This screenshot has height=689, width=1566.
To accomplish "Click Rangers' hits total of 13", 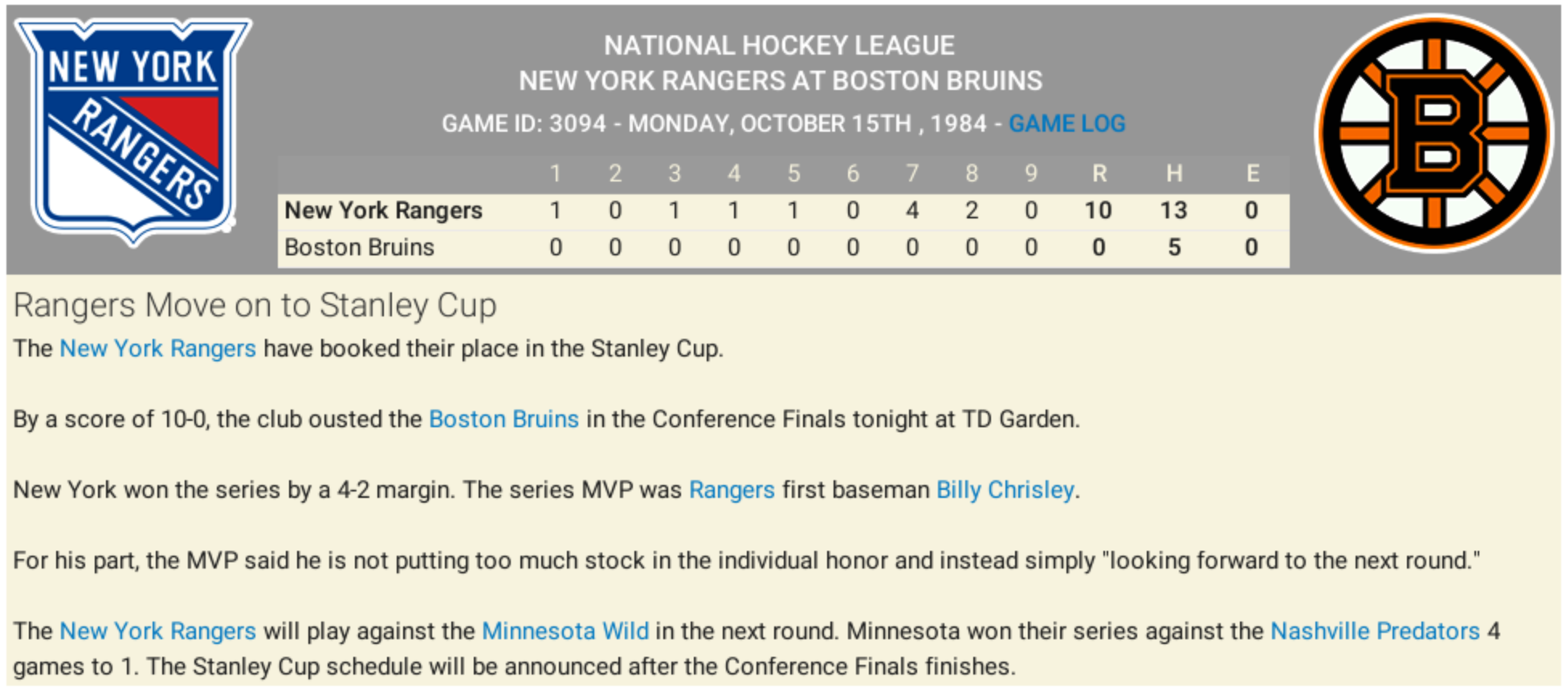I will [x=1173, y=210].
